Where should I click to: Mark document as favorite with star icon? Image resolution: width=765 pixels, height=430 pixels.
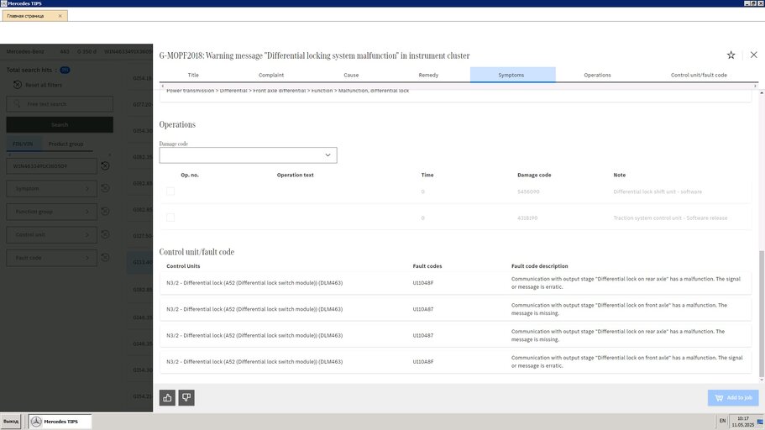(x=731, y=55)
